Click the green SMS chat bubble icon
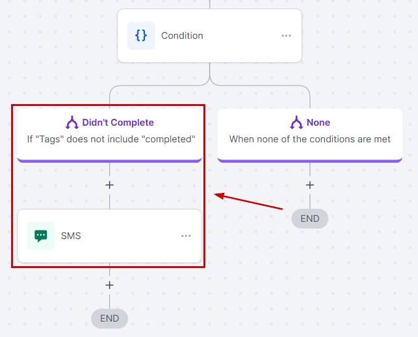This screenshot has height=337, width=418. (41, 235)
